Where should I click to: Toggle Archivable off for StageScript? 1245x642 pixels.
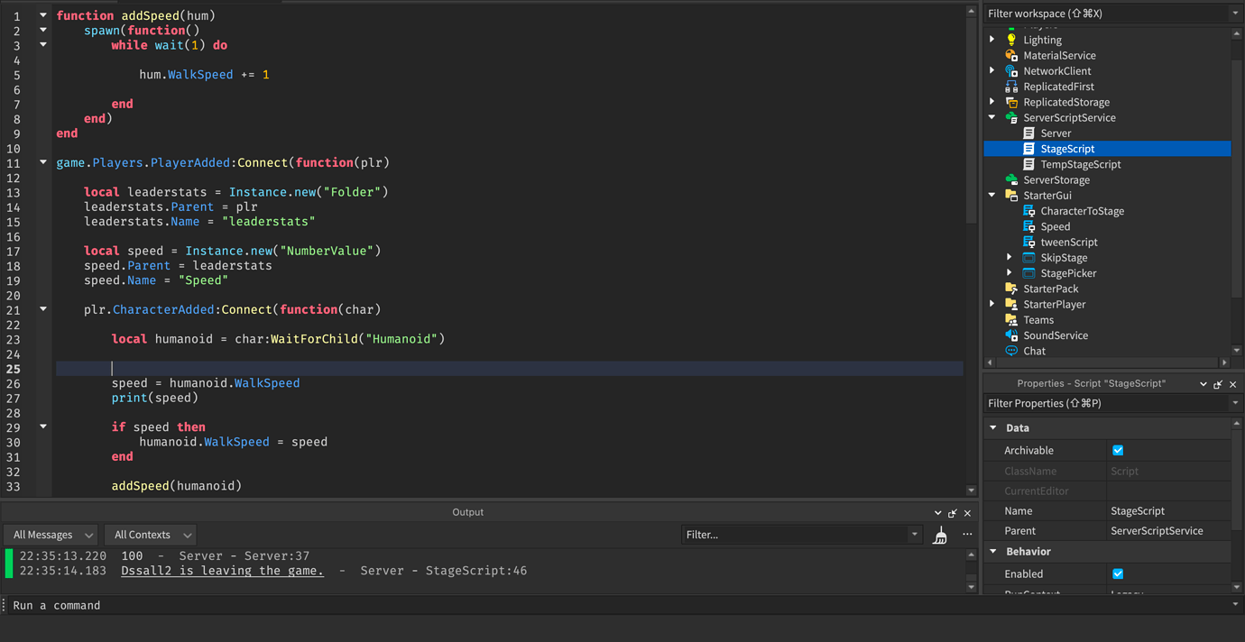(x=1118, y=450)
